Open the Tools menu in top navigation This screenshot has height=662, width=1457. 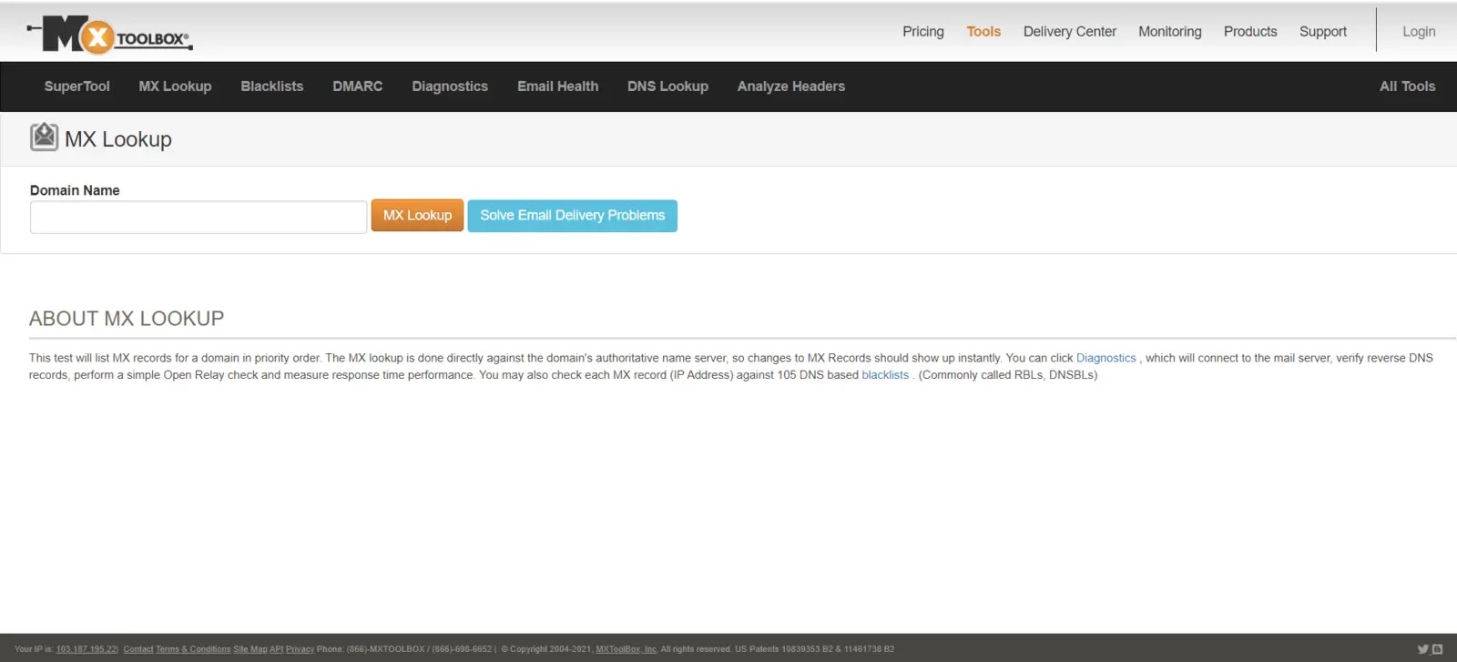coord(983,32)
